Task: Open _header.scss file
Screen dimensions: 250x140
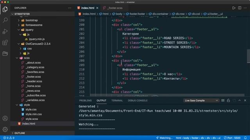Action: point(34,81)
